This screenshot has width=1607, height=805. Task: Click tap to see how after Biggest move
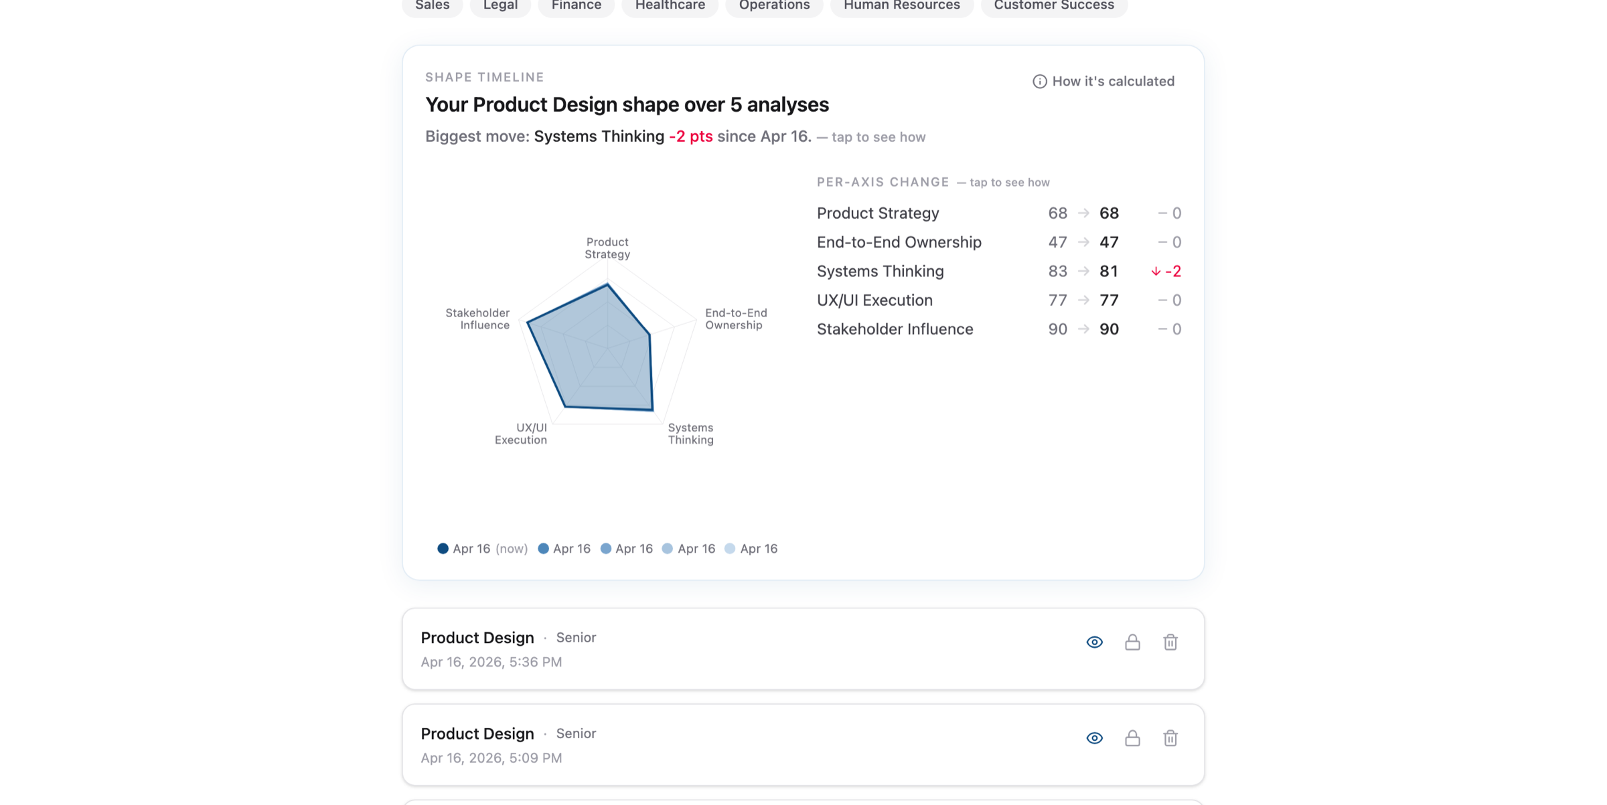click(878, 137)
